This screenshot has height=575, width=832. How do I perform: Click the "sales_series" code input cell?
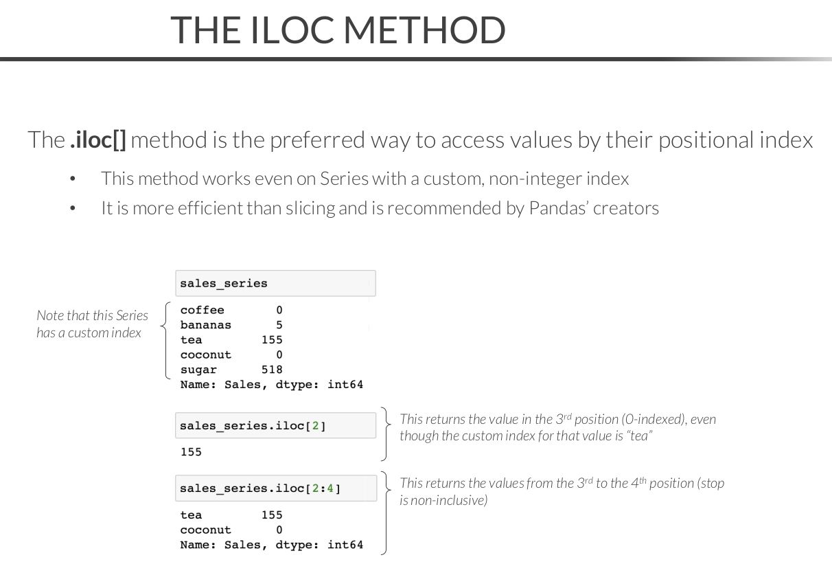pos(275,283)
